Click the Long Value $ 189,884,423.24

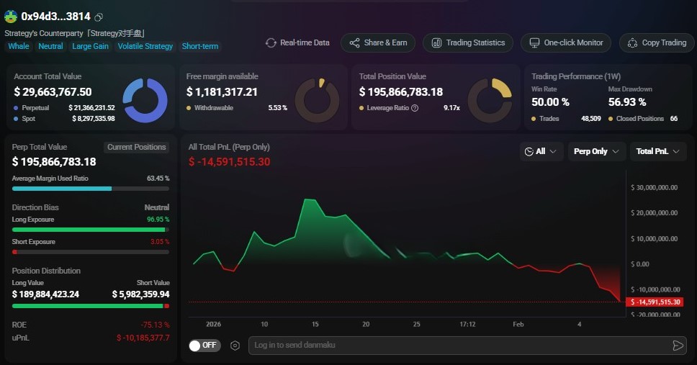click(x=45, y=294)
